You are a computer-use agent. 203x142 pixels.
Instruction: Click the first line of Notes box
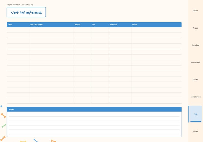(x=94, y=114)
